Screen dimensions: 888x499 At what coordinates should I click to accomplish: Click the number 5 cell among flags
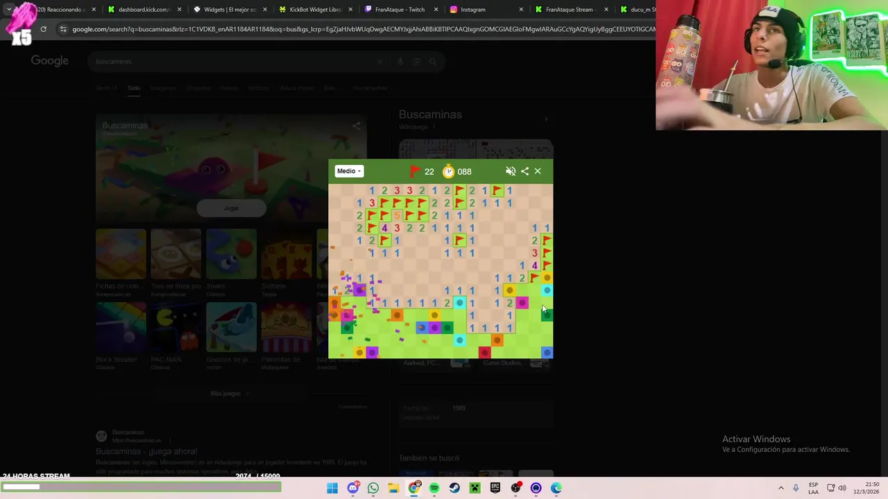pyautogui.click(x=397, y=216)
